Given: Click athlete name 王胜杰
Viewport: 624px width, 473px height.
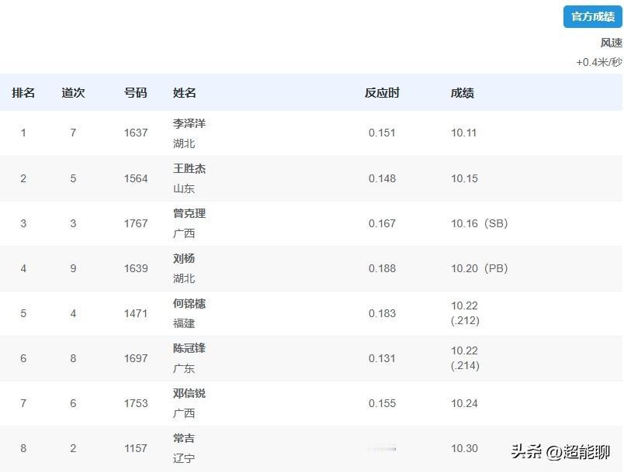Looking at the screenshot, I should coord(189,168).
